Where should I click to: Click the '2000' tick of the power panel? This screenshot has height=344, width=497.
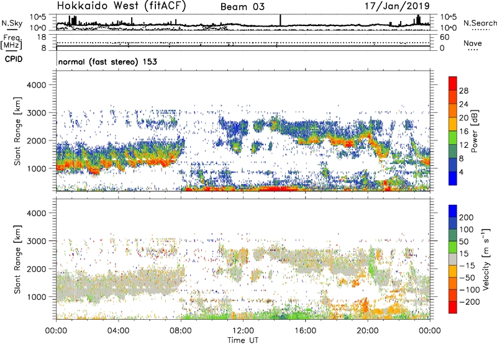point(37,140)
